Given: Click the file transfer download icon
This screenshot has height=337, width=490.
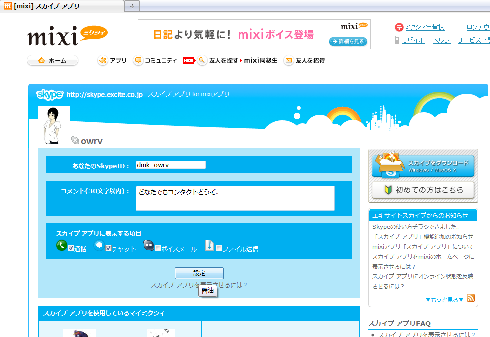Looking at the screenshot, I should (209, 245).
